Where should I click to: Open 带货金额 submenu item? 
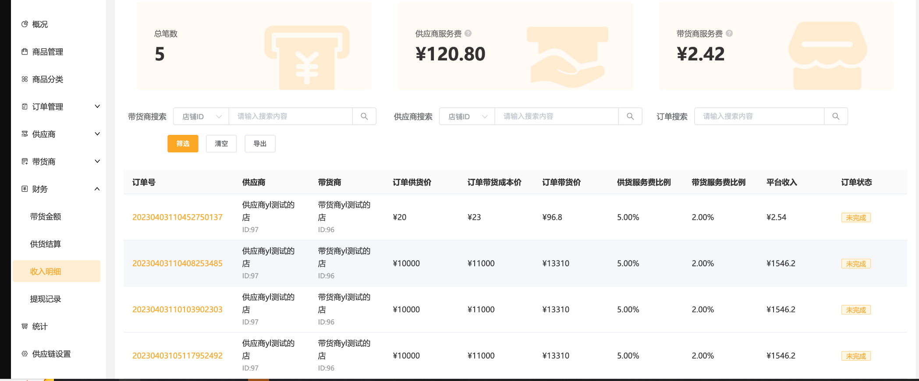point(46,216)
